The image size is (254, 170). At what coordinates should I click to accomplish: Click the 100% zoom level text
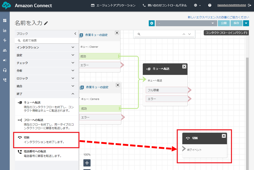[x=87, y=155]
